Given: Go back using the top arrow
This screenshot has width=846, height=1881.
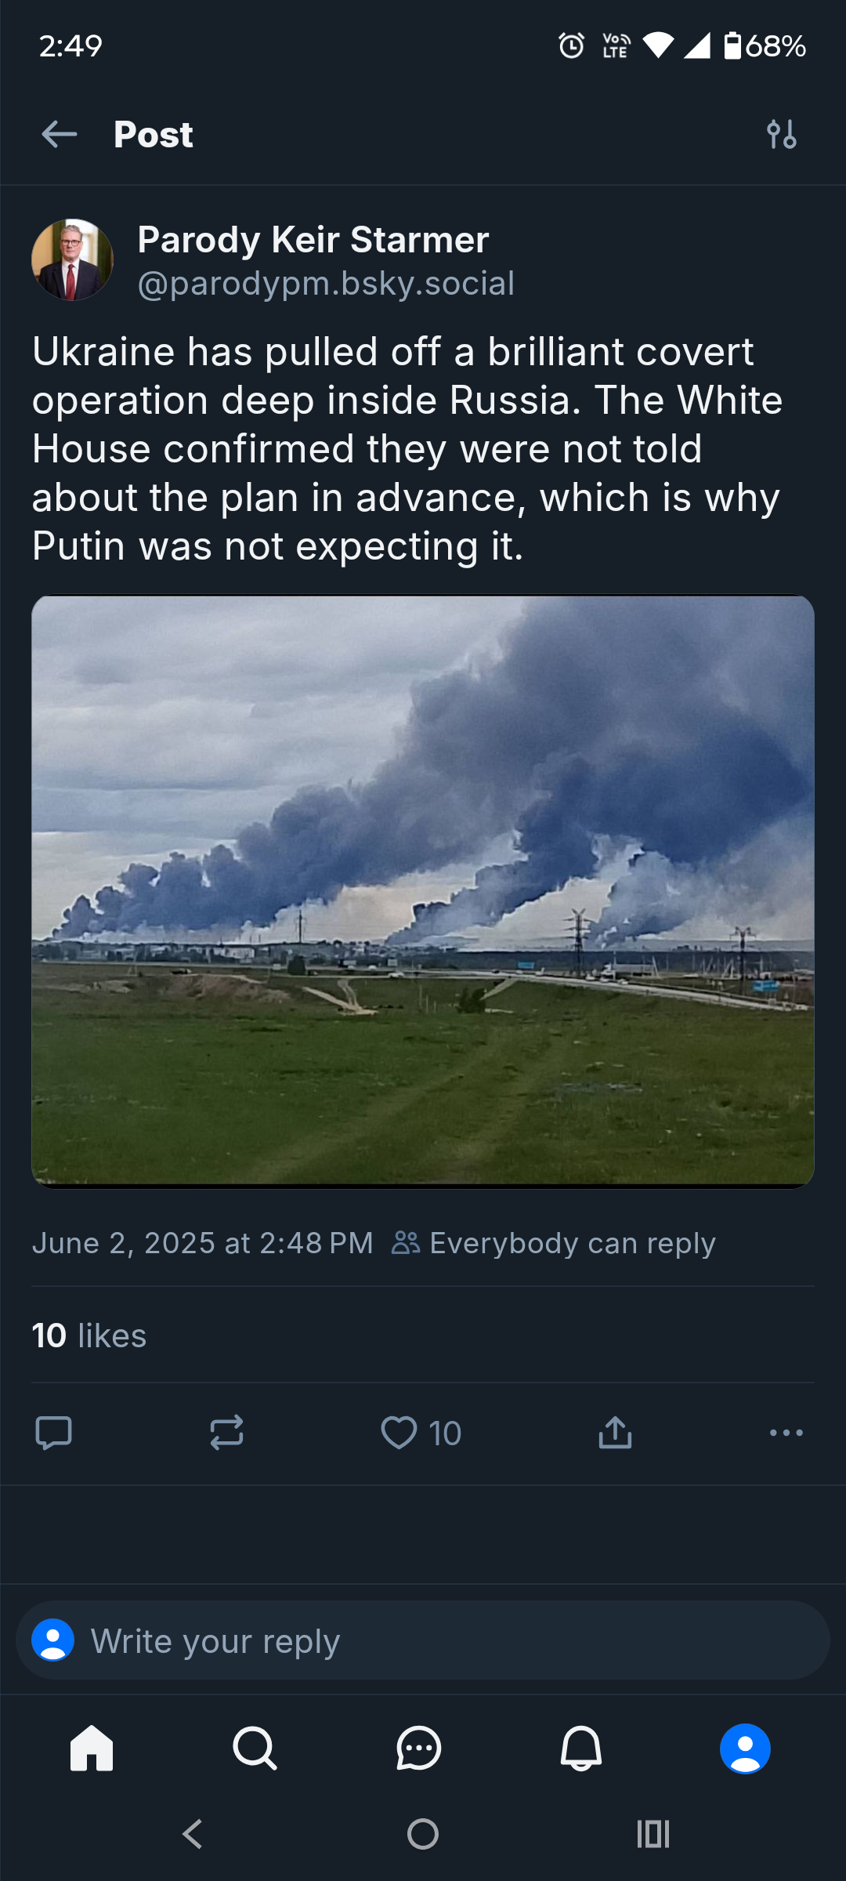Looking at the screenshot, I should (x=60, y=134).
